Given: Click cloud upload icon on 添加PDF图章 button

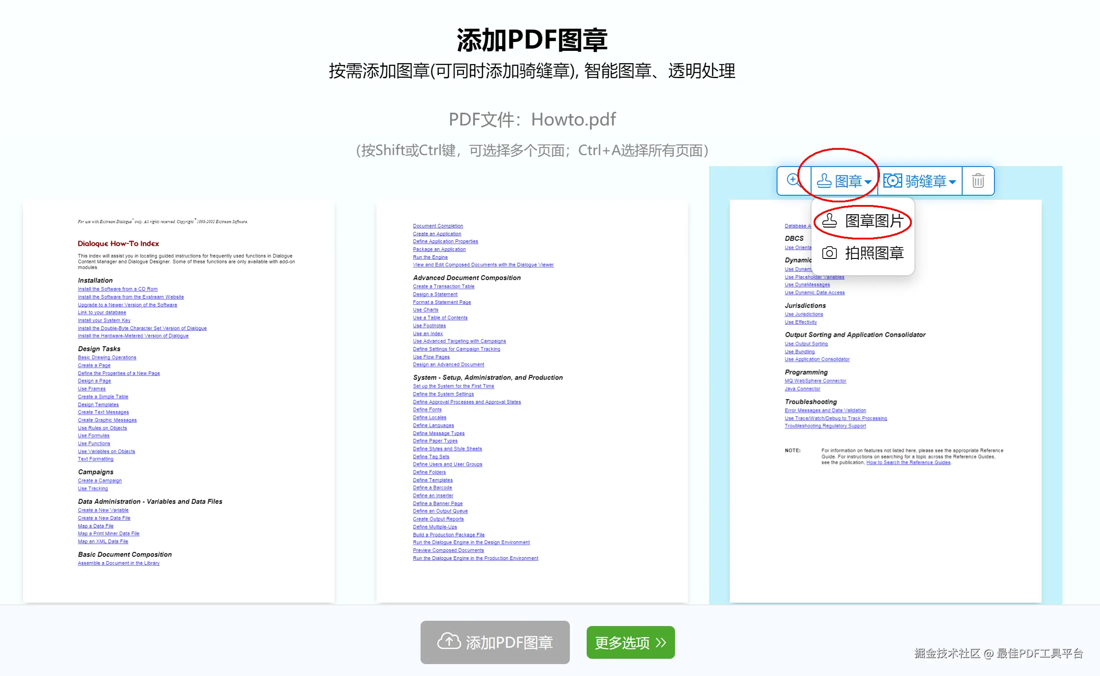Looking at the screenshot, I should [x=449, y=642].
